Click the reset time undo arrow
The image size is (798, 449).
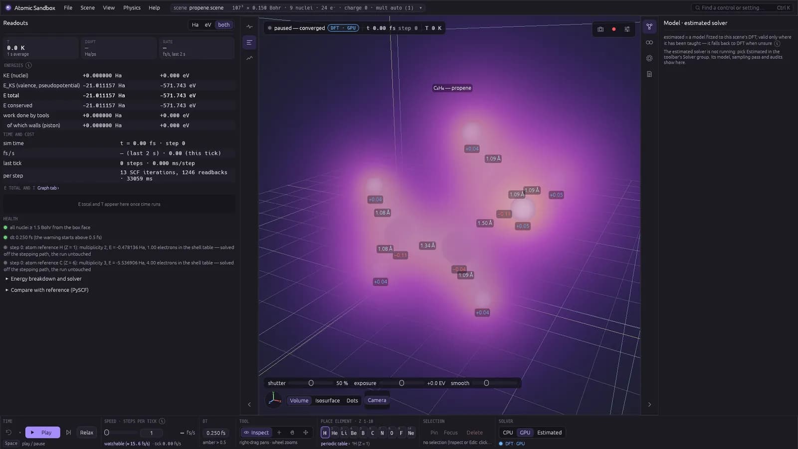coord(8,433)
